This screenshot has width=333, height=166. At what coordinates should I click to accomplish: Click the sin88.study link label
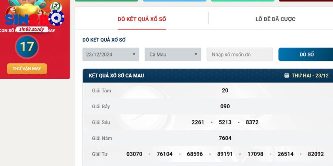click(32, 29)
